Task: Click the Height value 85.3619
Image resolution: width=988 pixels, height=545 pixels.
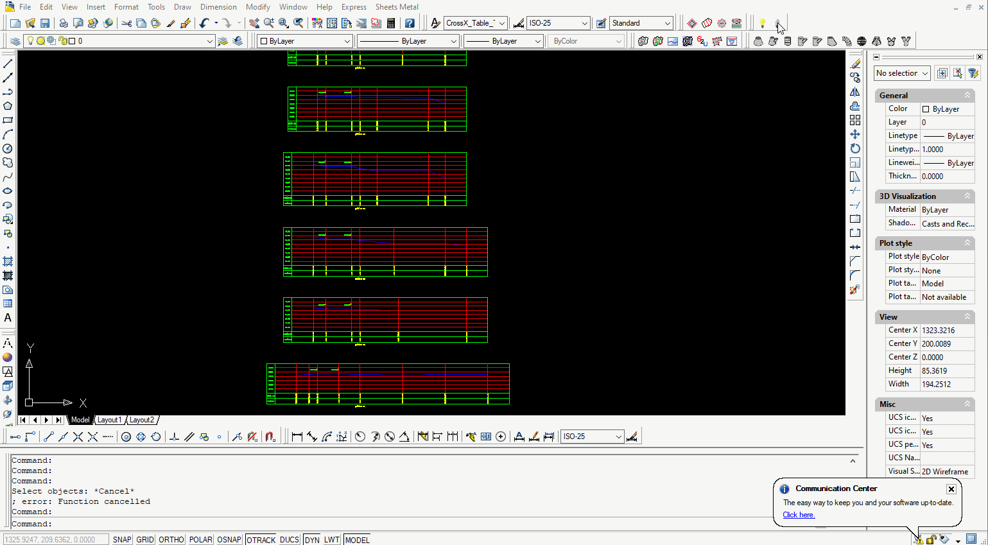Action: (947, 370)
